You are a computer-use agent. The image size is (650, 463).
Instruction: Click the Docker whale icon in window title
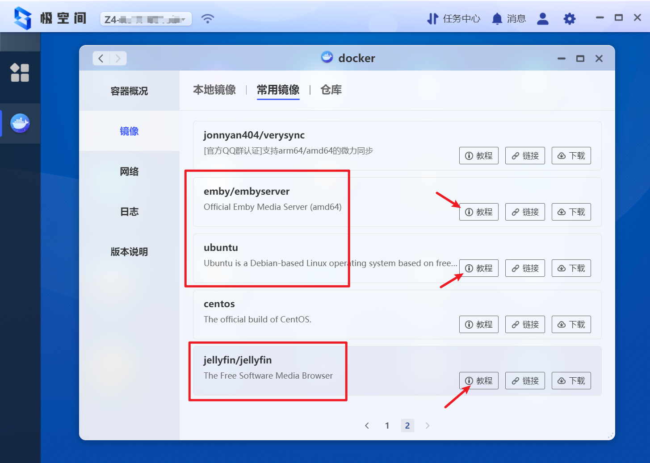327,58
